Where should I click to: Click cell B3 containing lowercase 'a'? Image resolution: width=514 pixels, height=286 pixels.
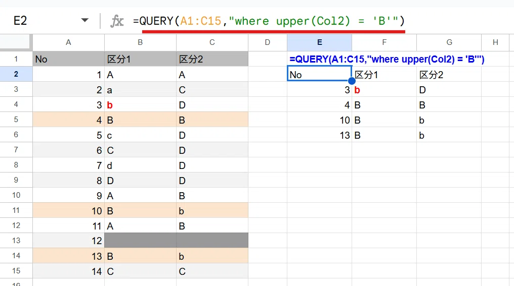click(140, 90)
